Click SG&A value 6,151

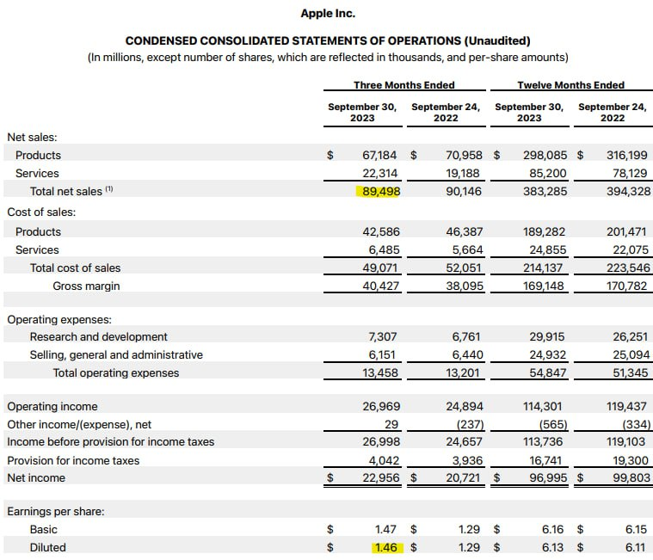383,354
